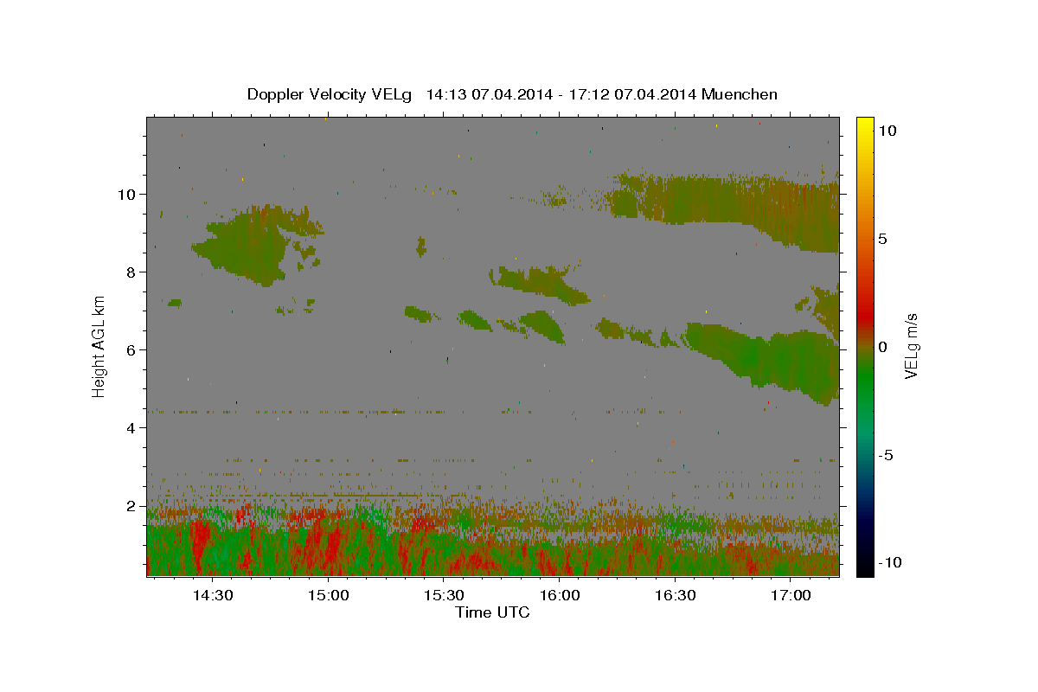The width and height of the screenshot is (1038, 692).
Task: Click the 15:00 time tick label
Action: [328, 596]
